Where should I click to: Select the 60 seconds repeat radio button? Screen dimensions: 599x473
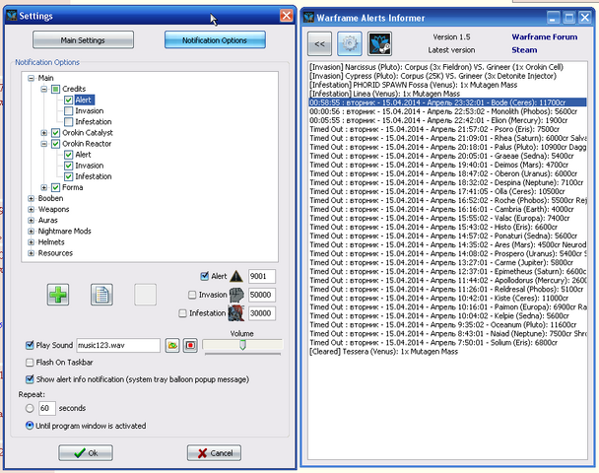click(x=30, y=408)
